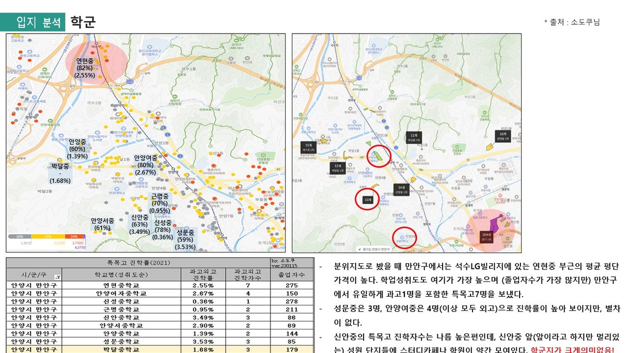Click the 2.90% rate cell in the table
This screenshot has height=353, width=628.
[x=202, y=326]
